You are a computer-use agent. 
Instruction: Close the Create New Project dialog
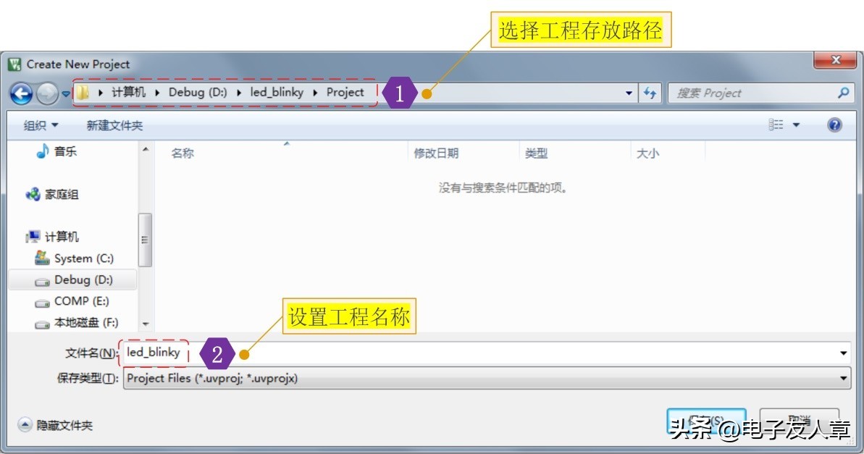(835, 60)
